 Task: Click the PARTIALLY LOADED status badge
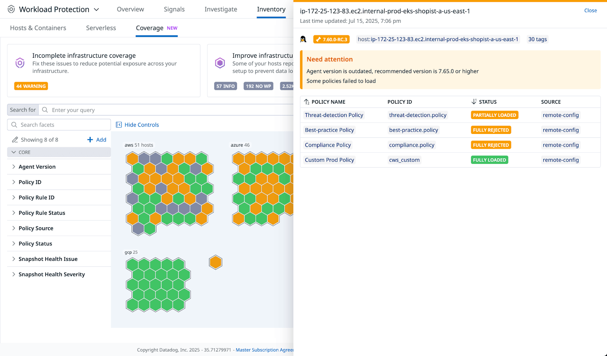click(x=495, y=115)
